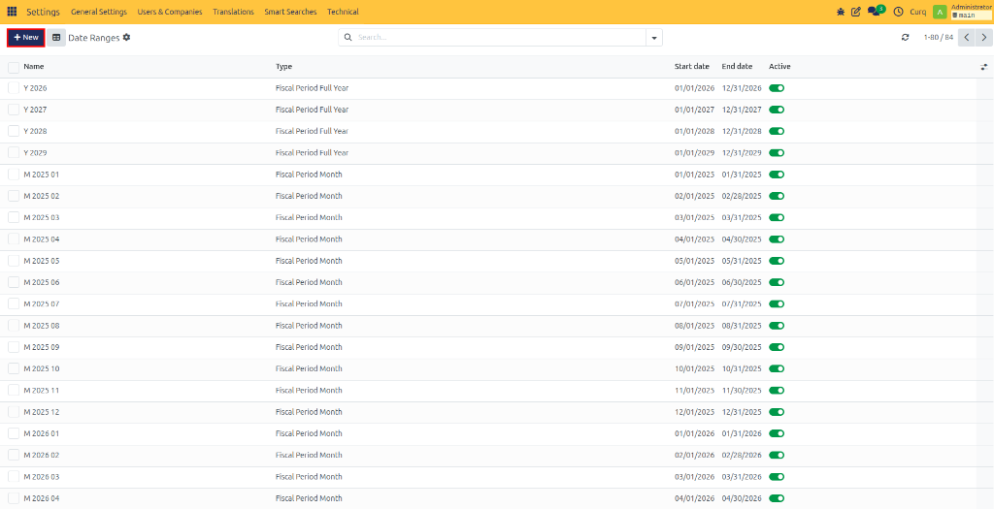Sort by the Type column header
This screenshot has width=994, height=509.
(284, 67)
